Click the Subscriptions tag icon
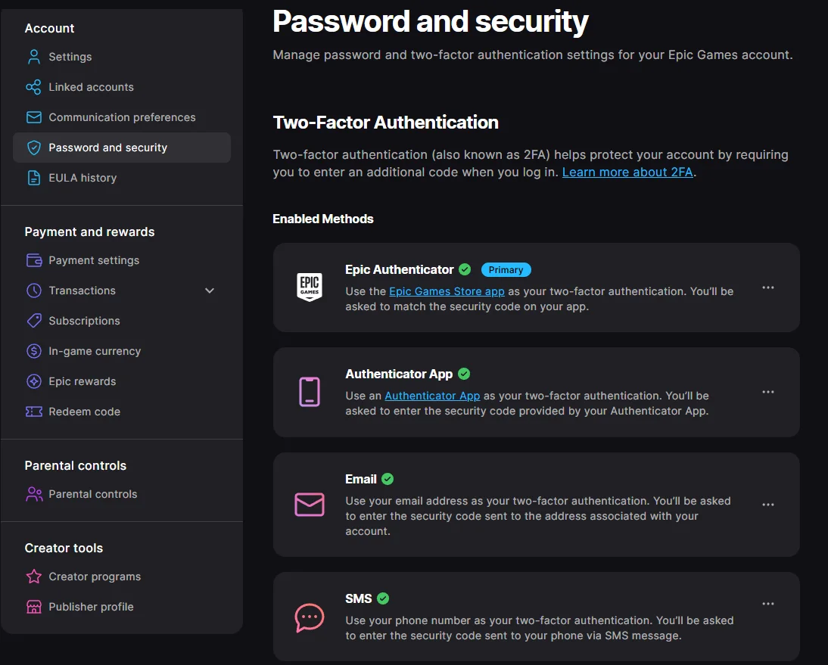 click(x=34, y=321)
